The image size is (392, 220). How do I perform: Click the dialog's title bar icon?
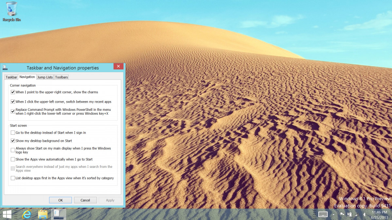coord(5,68)
